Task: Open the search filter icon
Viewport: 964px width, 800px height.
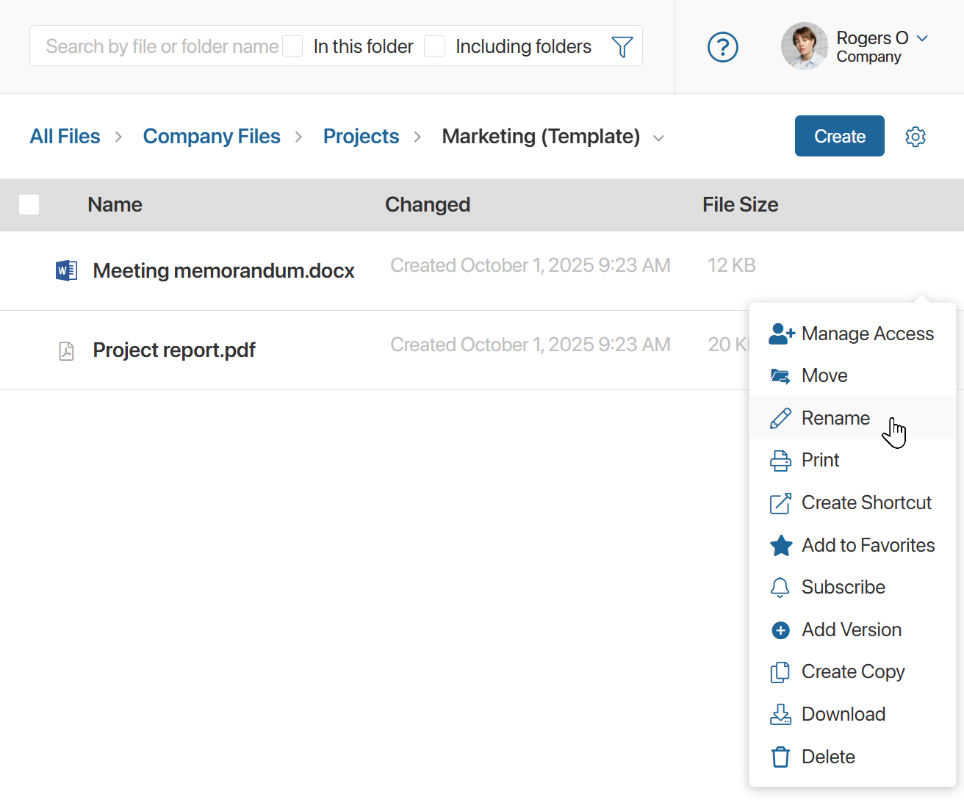Action: (622, 46)
